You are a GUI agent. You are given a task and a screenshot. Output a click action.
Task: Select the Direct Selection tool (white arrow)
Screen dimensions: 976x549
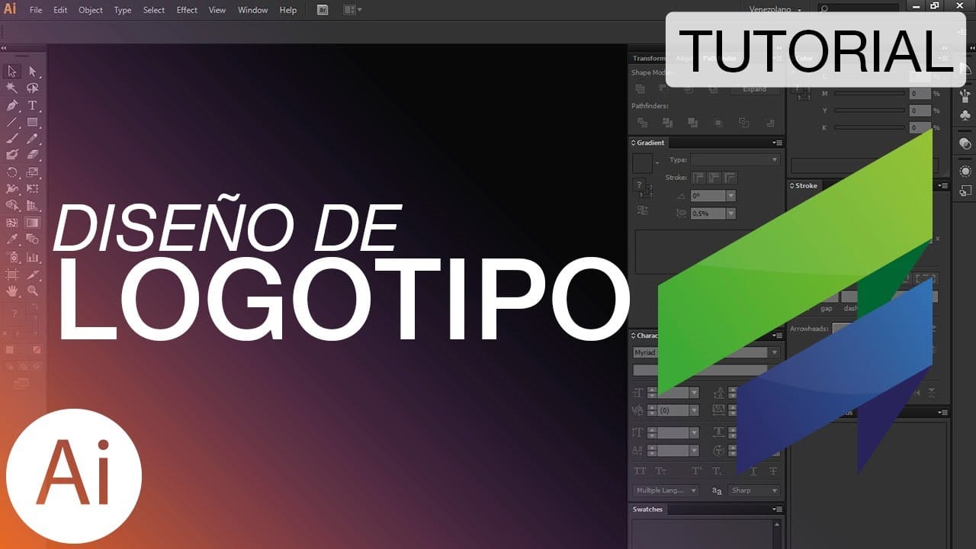(x=33, y=72)
